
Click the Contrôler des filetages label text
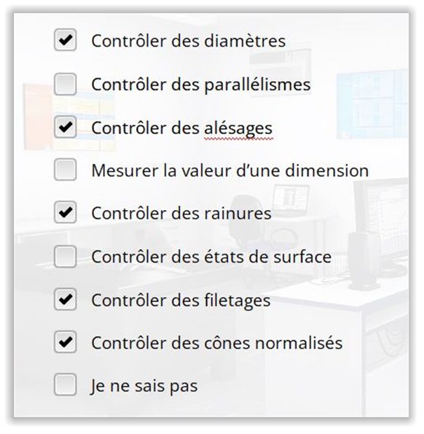(181, 301)
